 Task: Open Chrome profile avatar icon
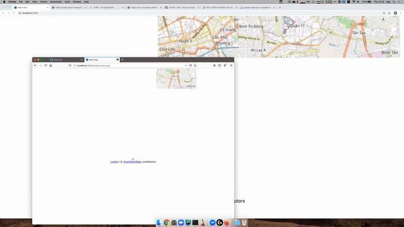point(395,13)
